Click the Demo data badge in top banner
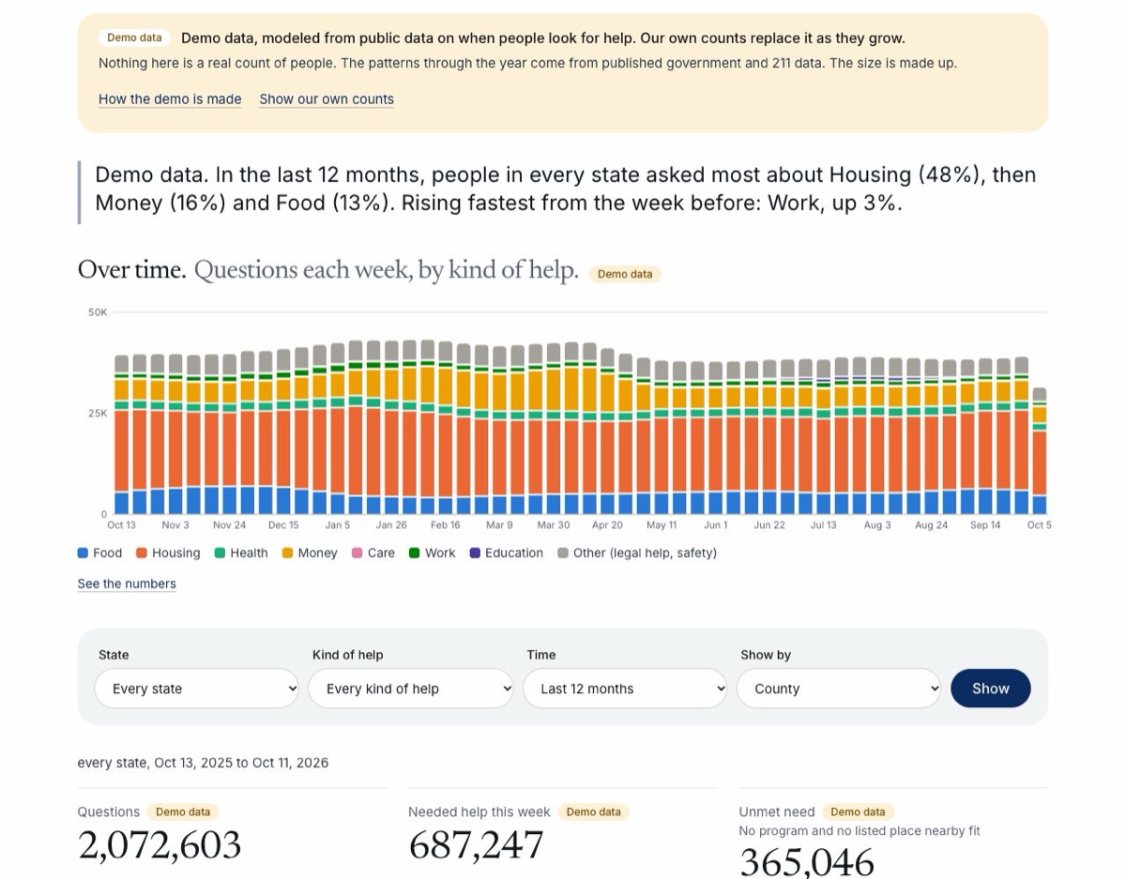Viewport: 1126px width, 879px height. click(134, 38)
